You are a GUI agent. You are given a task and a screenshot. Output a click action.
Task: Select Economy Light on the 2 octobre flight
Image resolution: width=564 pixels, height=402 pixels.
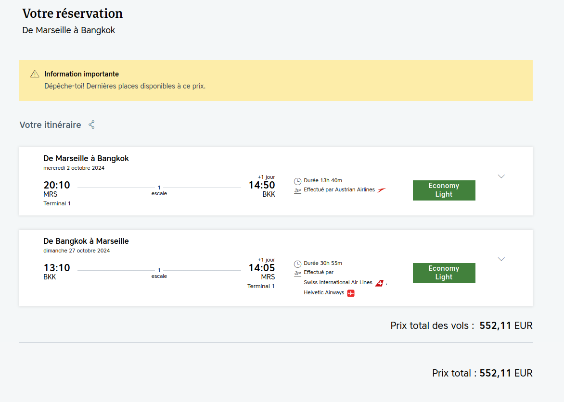(x=444, y=190)
